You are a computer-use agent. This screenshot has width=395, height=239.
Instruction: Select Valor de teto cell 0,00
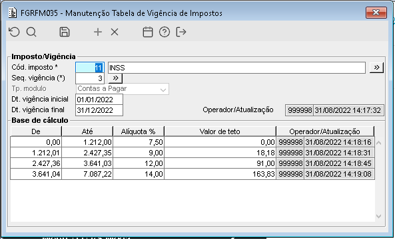click(220, 142)
